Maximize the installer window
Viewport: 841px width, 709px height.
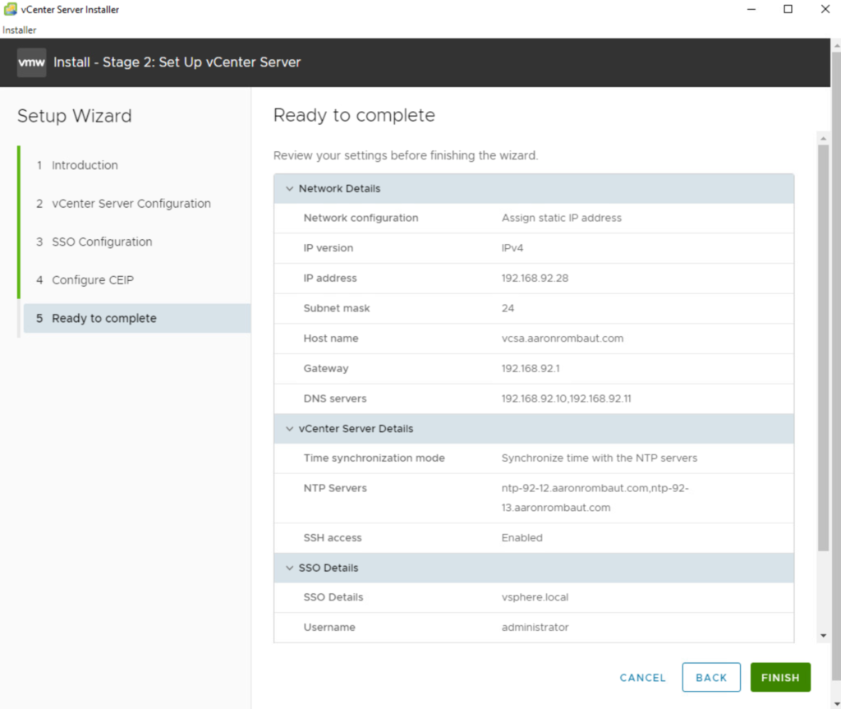[788, 10]
